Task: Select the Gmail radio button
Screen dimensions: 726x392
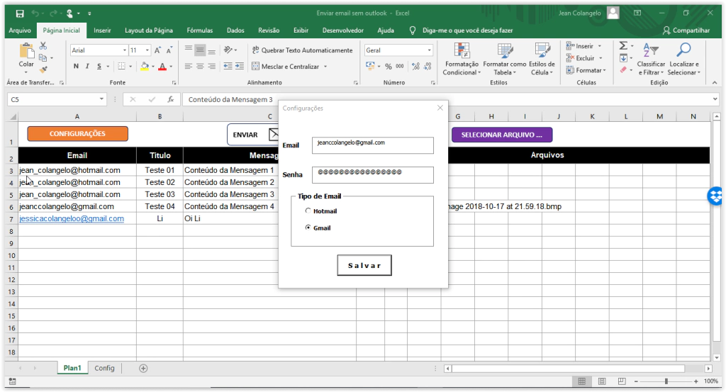Action: point(308,228)
